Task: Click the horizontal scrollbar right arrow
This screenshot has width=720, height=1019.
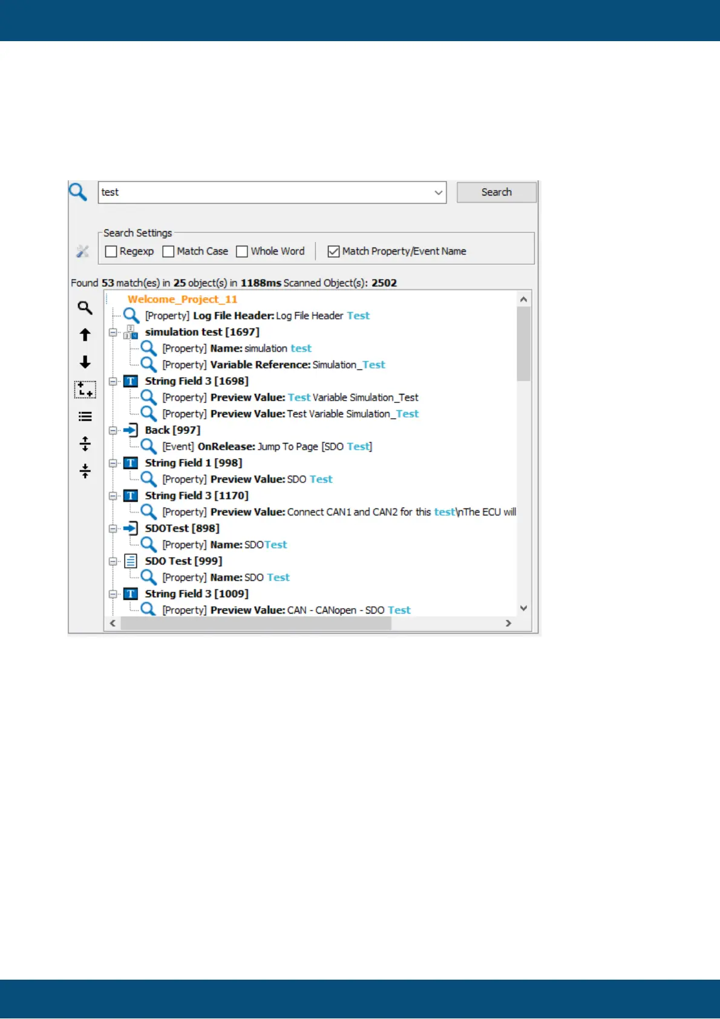Action: click(x=508, y=623)
